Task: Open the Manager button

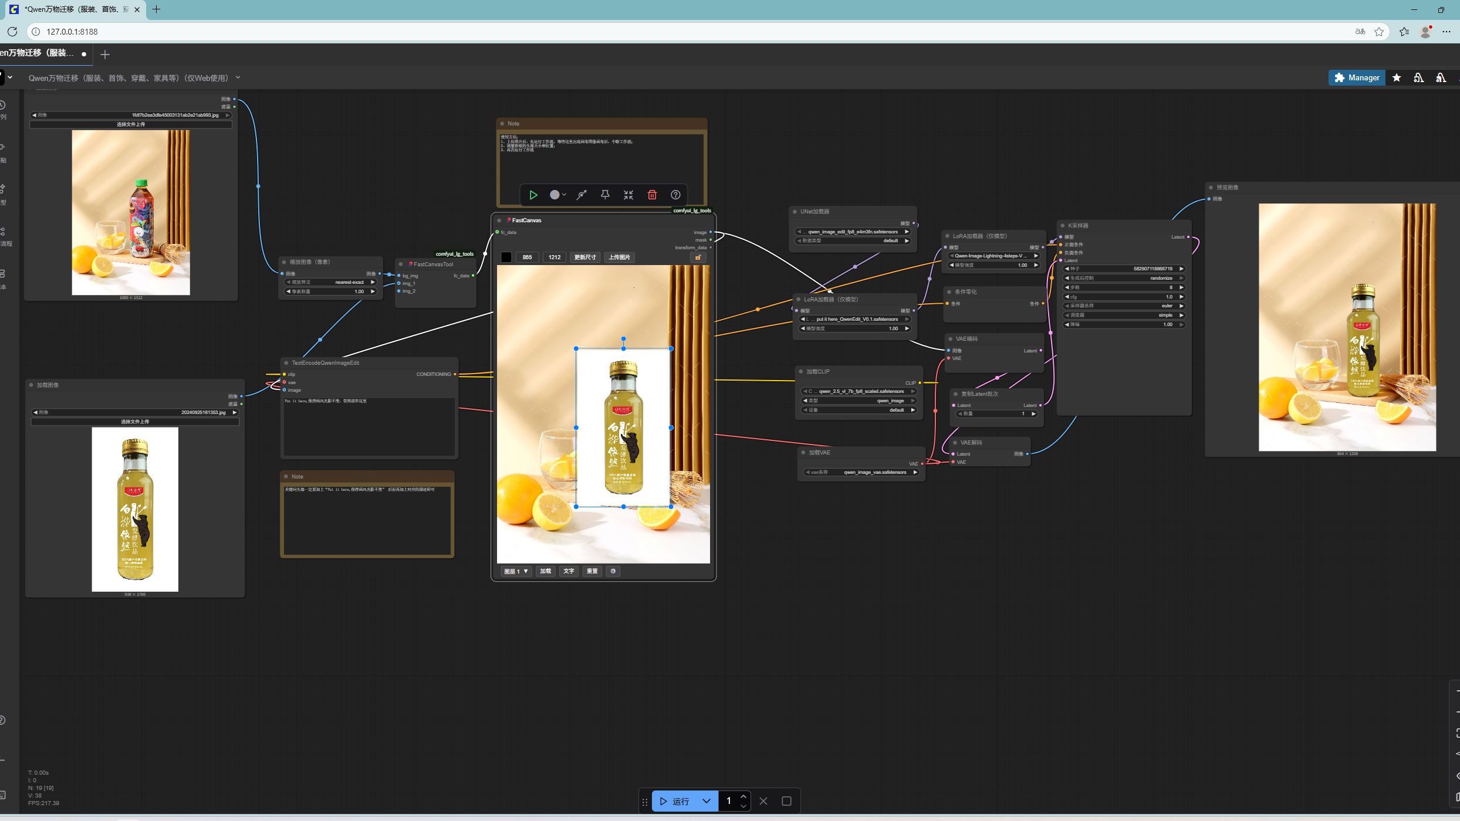Action: click(x=1356, y=77)
